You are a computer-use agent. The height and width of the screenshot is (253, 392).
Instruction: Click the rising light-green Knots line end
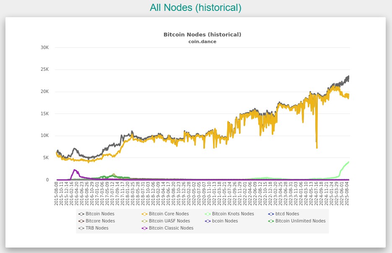(x=348, y=163)
